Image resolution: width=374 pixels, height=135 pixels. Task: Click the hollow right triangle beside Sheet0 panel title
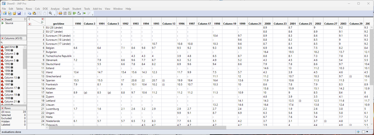click(25, 19)
